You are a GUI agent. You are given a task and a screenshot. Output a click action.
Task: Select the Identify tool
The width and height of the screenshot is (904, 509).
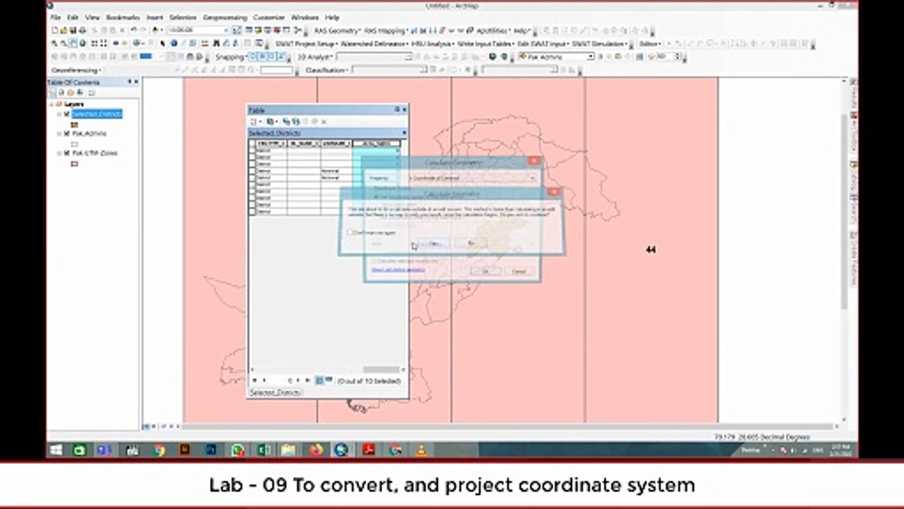[174, 43]
